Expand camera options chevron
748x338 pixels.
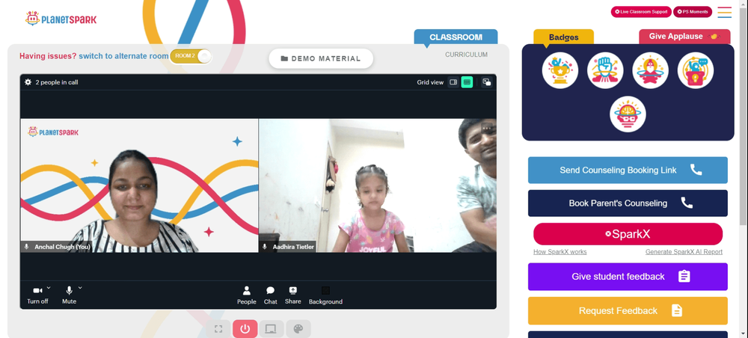(x=49, y=287)
